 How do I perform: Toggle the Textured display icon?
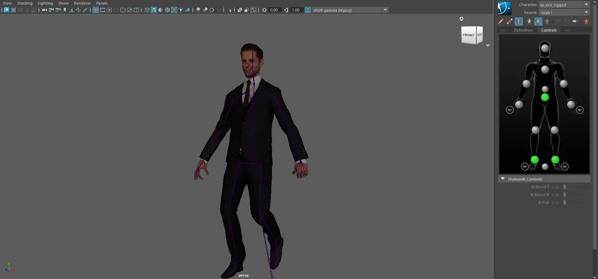(x=174, y=10)
